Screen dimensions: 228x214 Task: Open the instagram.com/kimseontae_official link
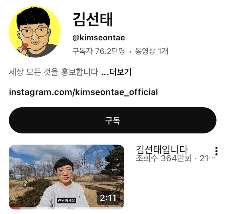[83, 92]
